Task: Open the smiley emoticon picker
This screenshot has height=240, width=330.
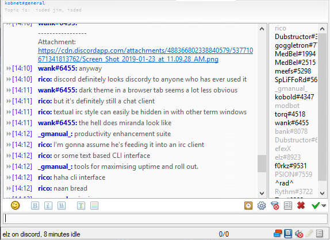Action: (x=15, y=206)
